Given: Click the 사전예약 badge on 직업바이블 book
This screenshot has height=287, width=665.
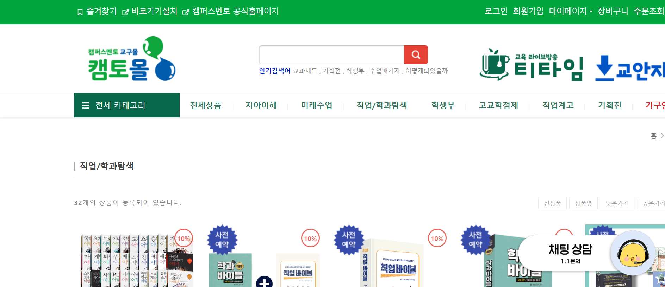Looking at the screenshot, I should [x=349, y=240].
